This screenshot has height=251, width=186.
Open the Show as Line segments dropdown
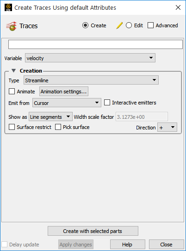click(x=50, y=116)
